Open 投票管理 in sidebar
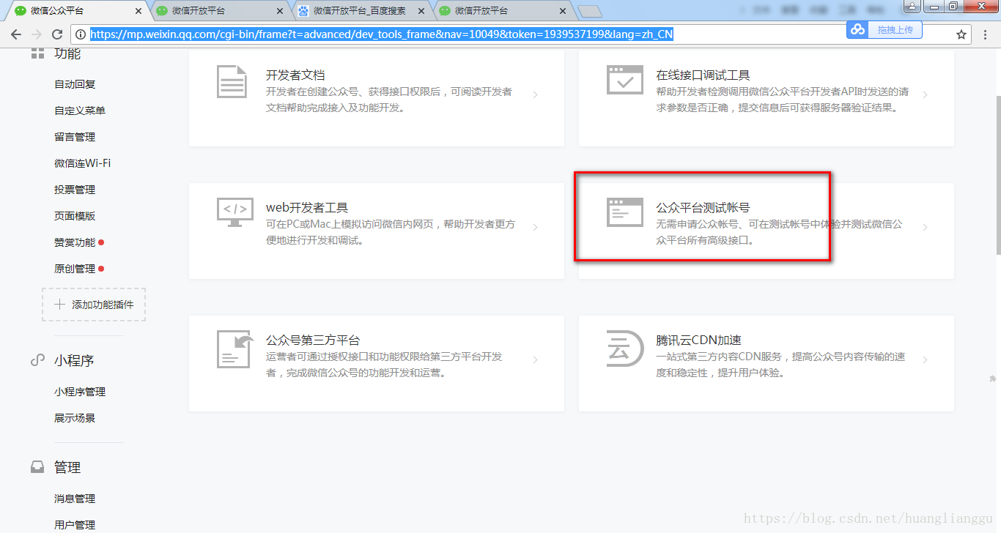 click(75, 190)
